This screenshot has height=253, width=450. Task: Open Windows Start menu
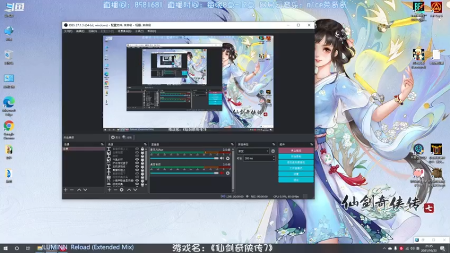point(6,249)
